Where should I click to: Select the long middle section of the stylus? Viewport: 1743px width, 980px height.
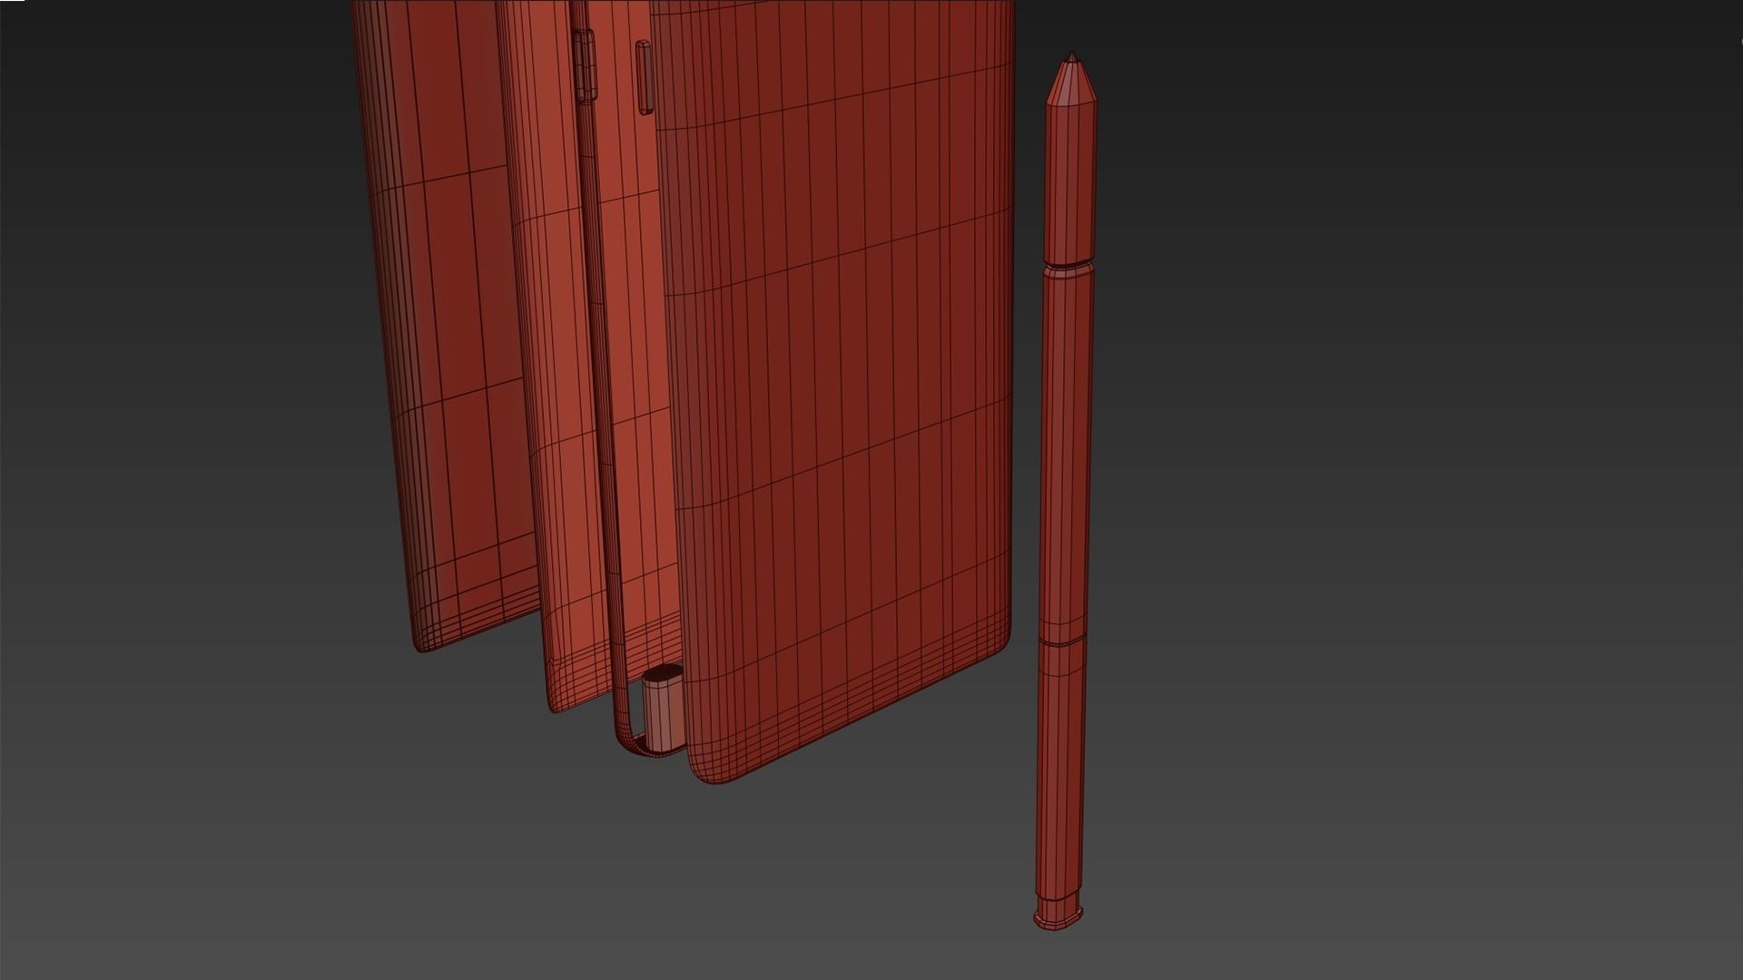pos(1065,454)
